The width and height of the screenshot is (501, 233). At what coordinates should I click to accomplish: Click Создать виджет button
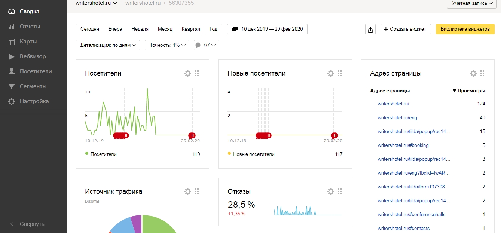[406, 29]
